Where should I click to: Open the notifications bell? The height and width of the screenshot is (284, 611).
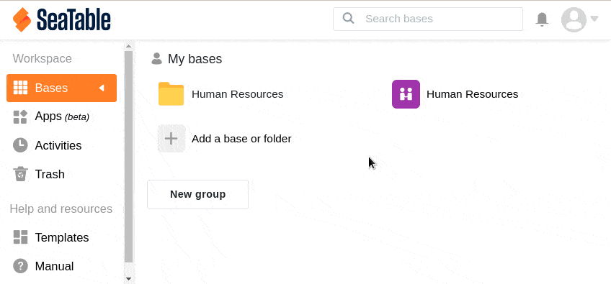click(x=542, y=19)
